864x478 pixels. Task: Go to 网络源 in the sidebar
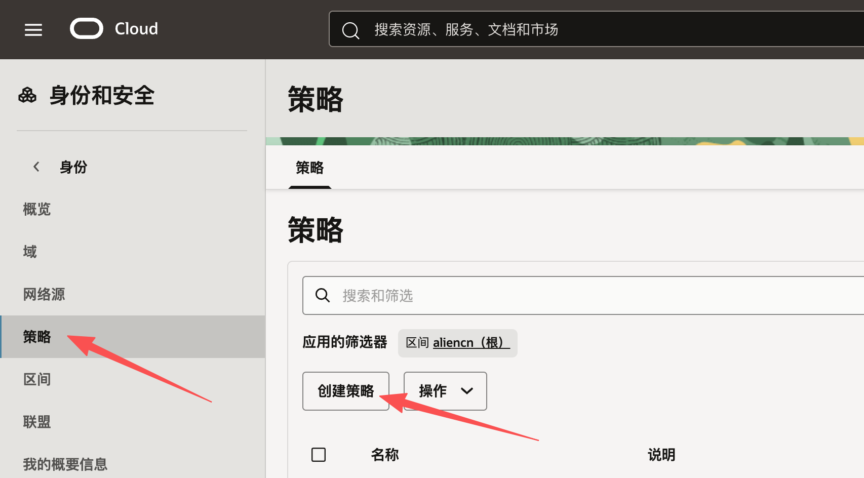44,294
